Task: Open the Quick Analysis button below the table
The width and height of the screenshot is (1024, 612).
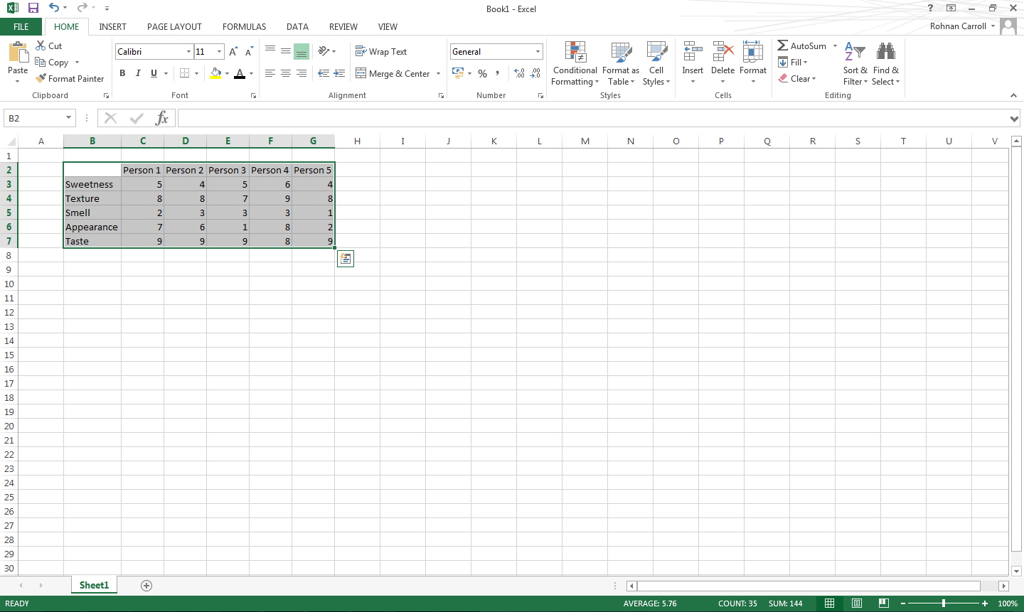Action: pyautogui.click(x=345, y=259)
